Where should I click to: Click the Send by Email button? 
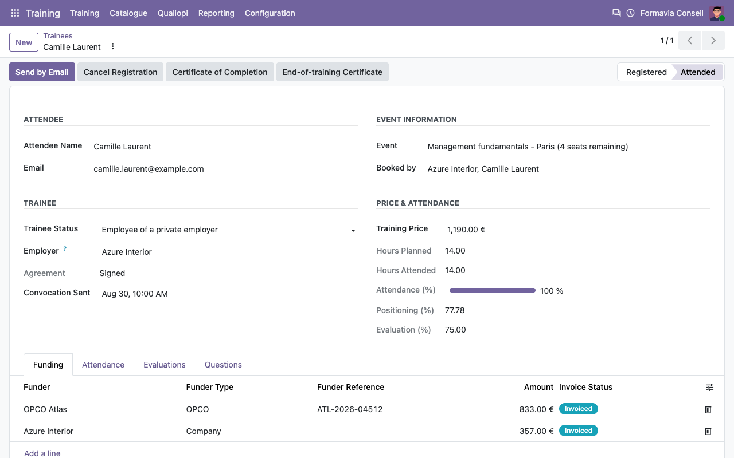(x=42, y=72)
